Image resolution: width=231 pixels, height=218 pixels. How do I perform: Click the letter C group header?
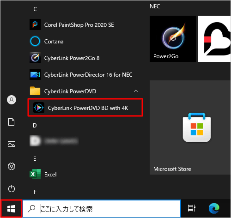(x=35, y=9)
